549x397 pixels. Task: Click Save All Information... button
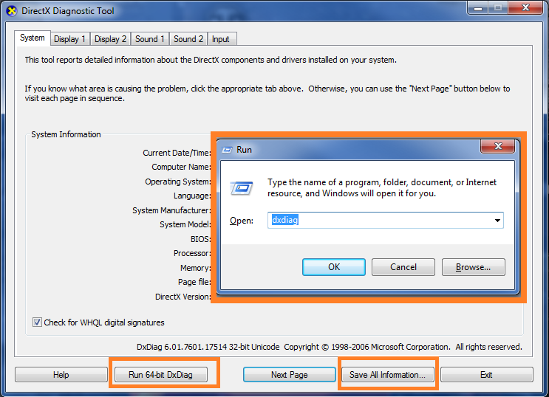point(388,375)
